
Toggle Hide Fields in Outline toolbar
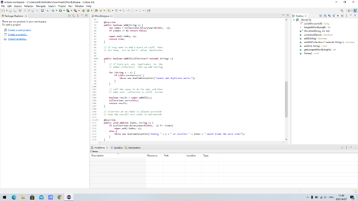[x=330, y=16]
